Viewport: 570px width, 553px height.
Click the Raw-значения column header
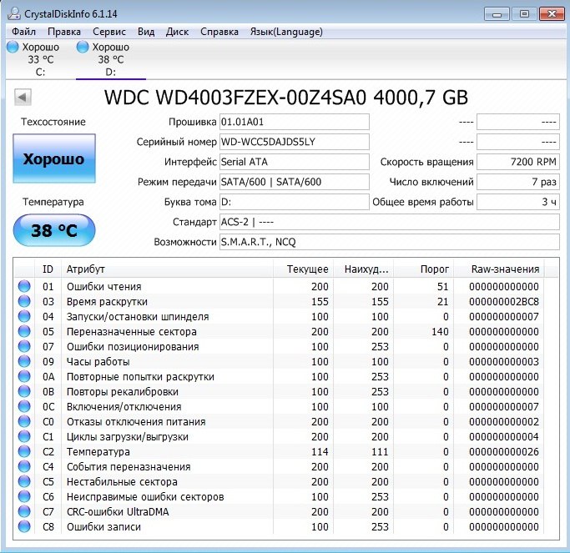[x=506, y=269]
